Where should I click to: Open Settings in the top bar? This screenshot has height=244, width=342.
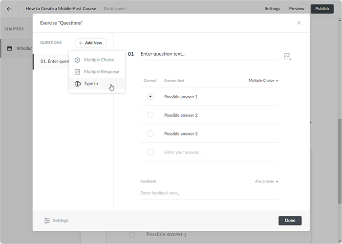coord(272,9)
